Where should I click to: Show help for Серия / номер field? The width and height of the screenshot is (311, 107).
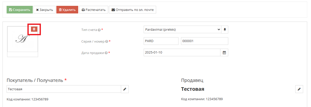click(107, 41)
